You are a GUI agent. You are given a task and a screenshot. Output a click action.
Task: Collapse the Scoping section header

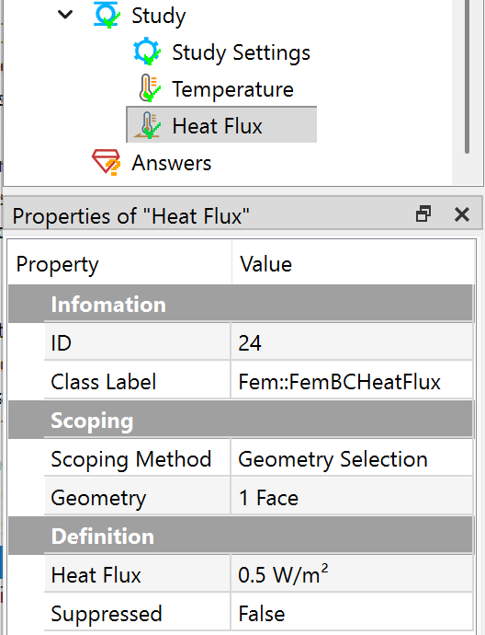[x=241, y=420]
